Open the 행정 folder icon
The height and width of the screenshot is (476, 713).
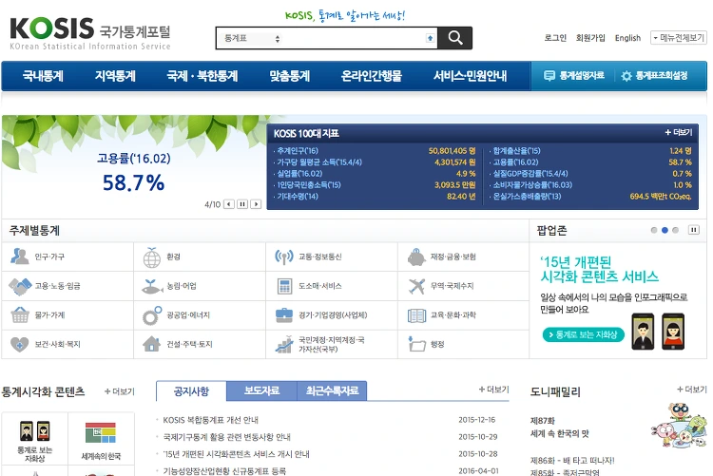coord(416,344)
